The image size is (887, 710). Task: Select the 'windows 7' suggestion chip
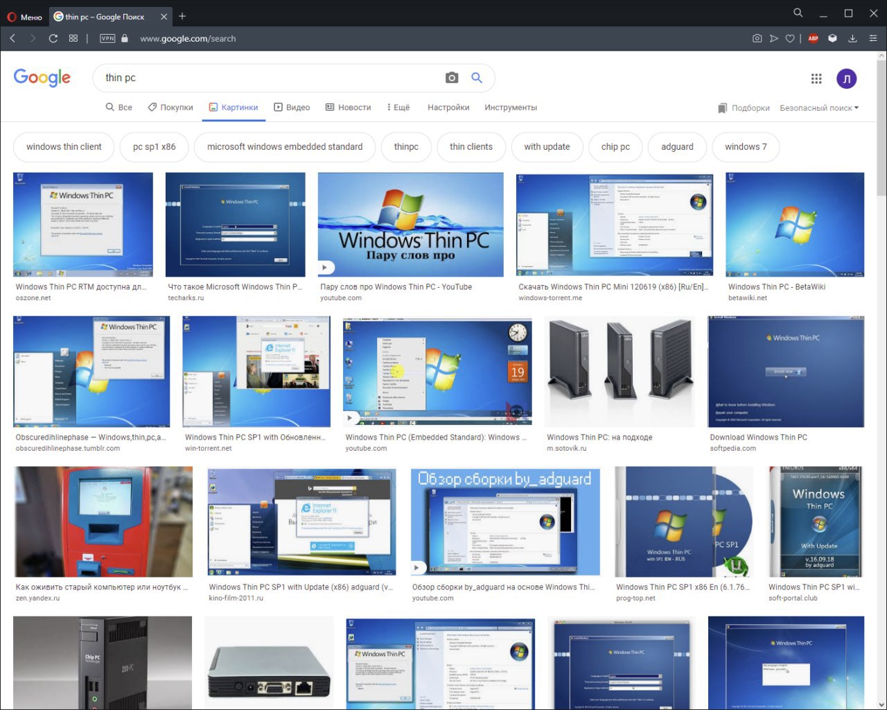pyautogui.click(x=746, y=147)
